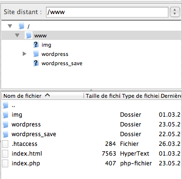
Task: Select index.html file name in list
Action: point(27,154)
